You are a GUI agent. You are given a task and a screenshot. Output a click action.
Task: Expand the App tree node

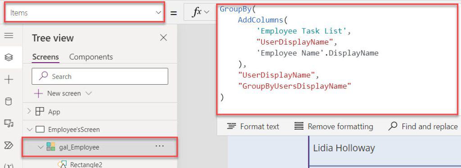point(29,112)
